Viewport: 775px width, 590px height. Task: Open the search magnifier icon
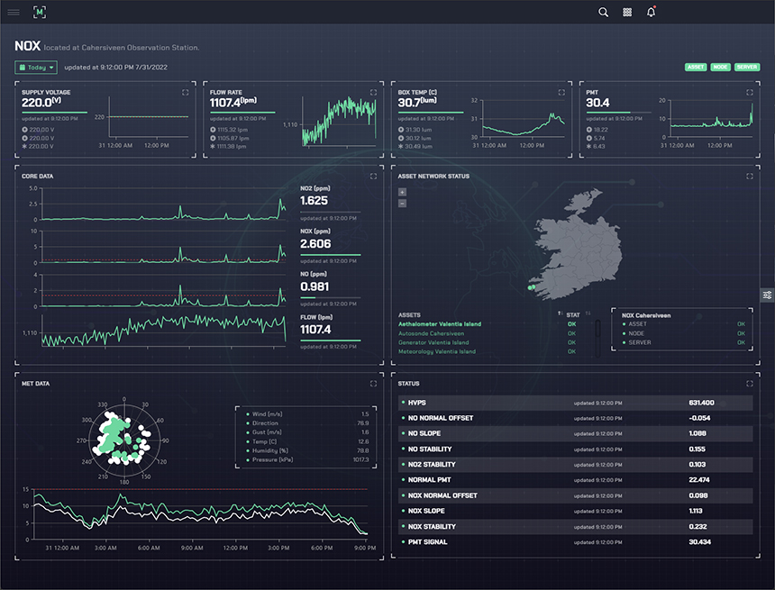[x=603, y=13]
